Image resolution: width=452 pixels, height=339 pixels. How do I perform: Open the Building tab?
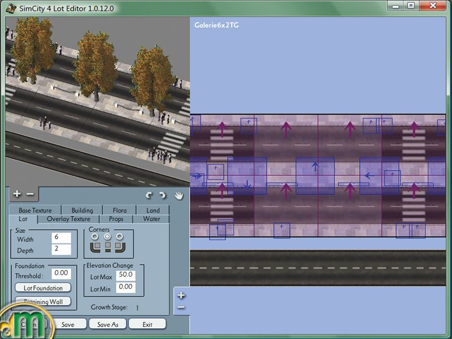pos(82,210)
